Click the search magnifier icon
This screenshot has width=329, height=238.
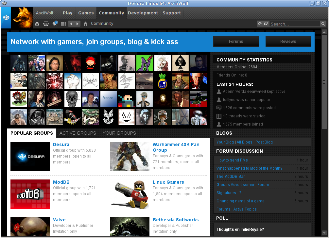click(323, 24)
